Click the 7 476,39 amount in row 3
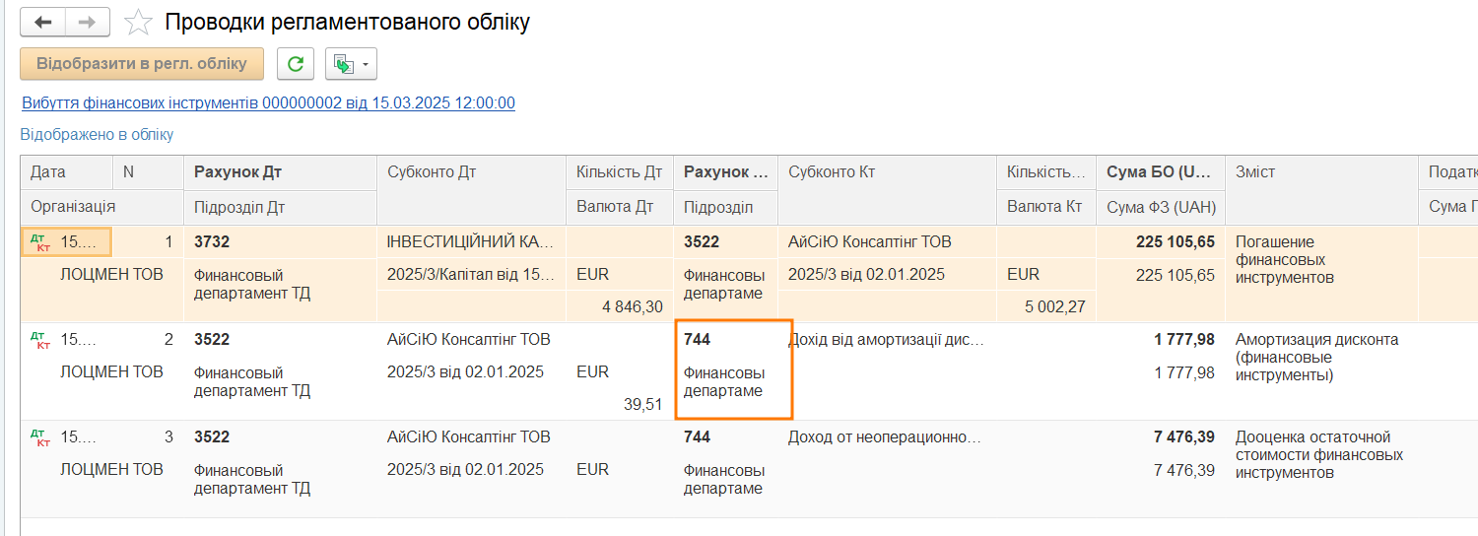Viewport: 1478px width, 536px height. pyautogui.click(x=1183, y=436)
